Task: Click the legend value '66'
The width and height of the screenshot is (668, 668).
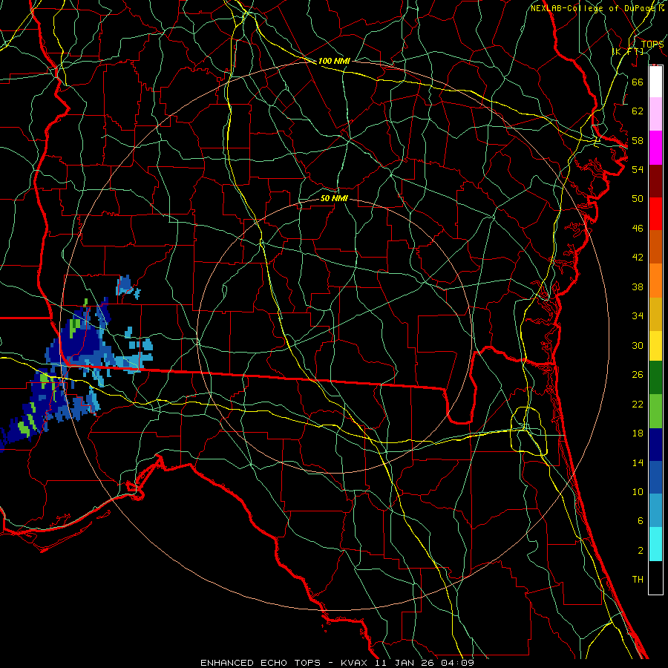Action: click(x=638, y=82)
